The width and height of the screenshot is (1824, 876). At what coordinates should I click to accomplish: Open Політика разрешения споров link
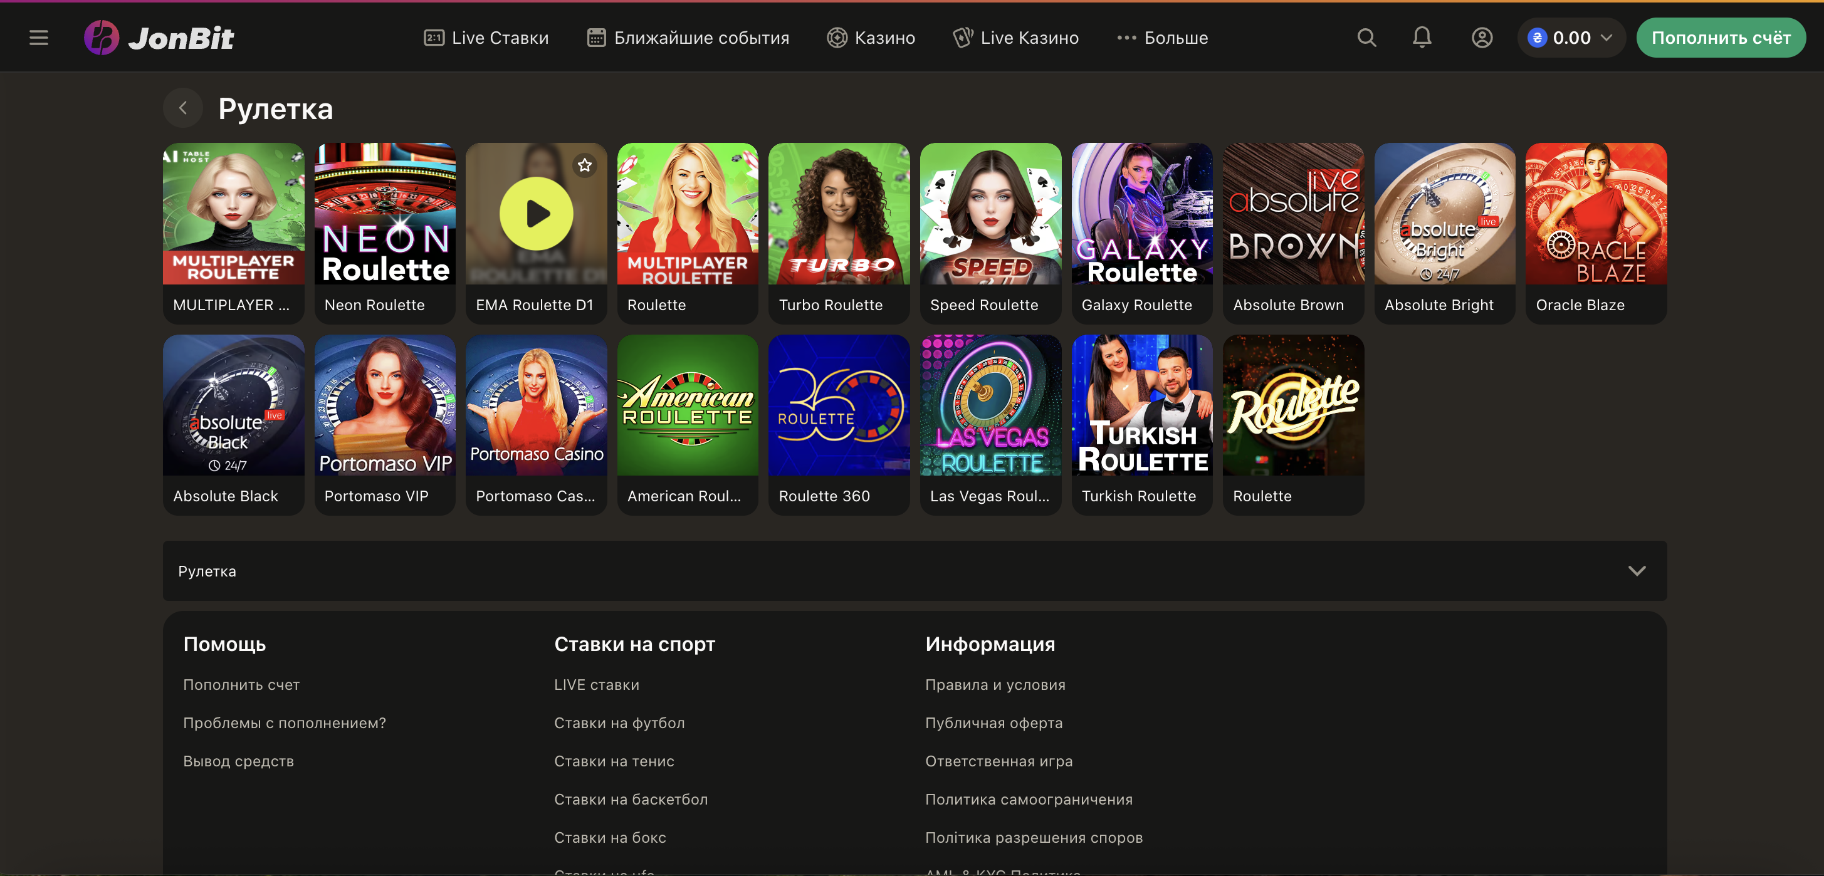[1034, 837]
